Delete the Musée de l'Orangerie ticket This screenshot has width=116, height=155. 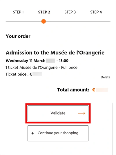point(106,77)
